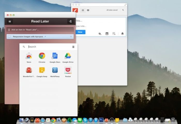Click the 'All notes saved' status text
Screen dimensions: 181x124
pyautogui.click(x=112, y=10)
